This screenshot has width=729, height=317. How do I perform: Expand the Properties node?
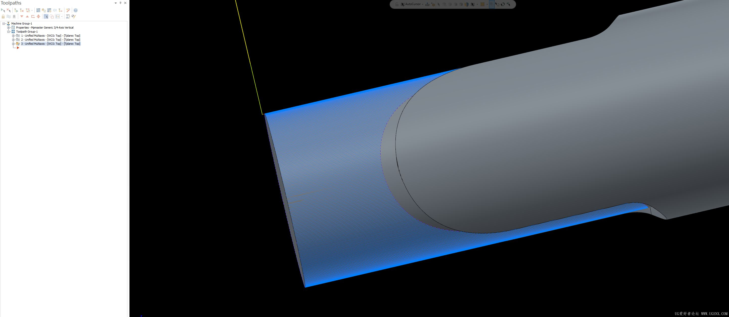coord(9,28)
